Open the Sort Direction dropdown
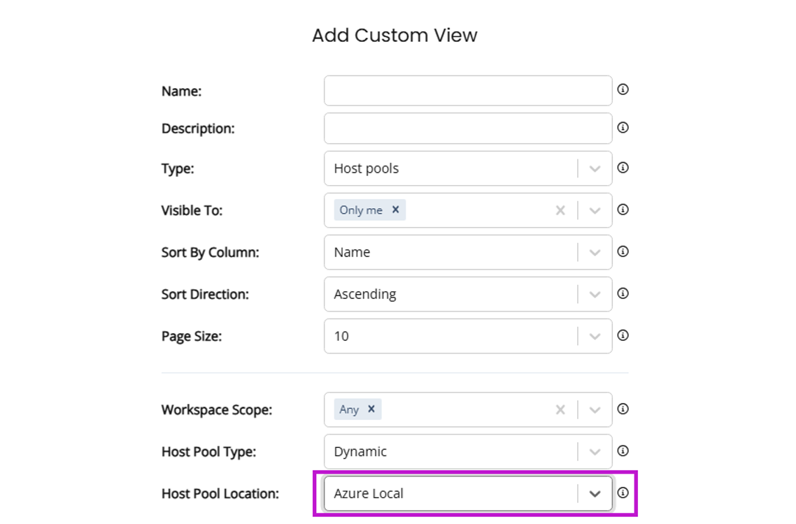The width and height of the screenshot is (796, 524). pyautogui.click(x=595, y=294)
